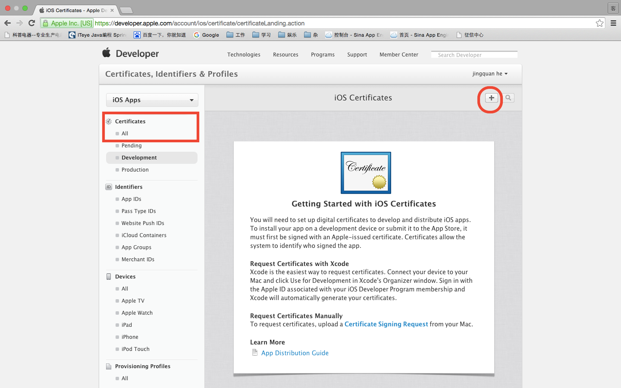The width and height of the screenshot is (621, 388).
Task: Go forward with browser forward arrow
Action: pyautogui.click(x=19, y=23)
